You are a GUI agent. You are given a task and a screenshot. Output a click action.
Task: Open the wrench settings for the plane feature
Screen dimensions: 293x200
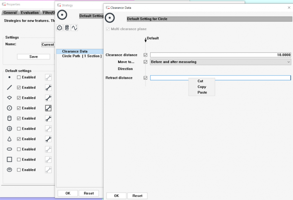(x=48, y=98)
